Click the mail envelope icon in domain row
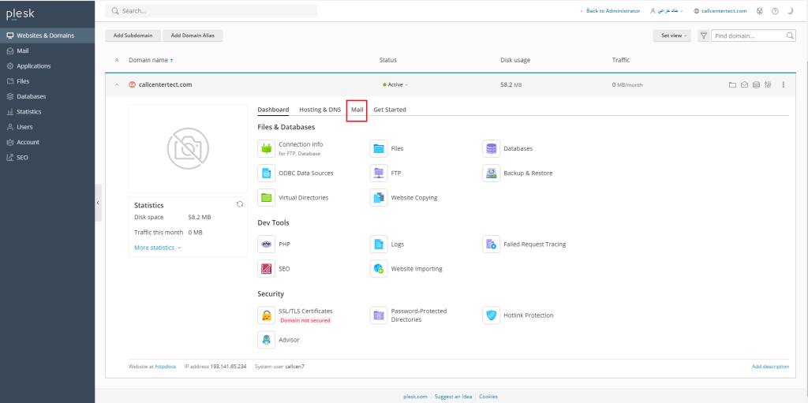Viewport: 808px width, 403px height. point(744,84)
